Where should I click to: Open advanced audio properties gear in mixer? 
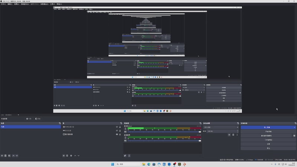tap(125, 155)
